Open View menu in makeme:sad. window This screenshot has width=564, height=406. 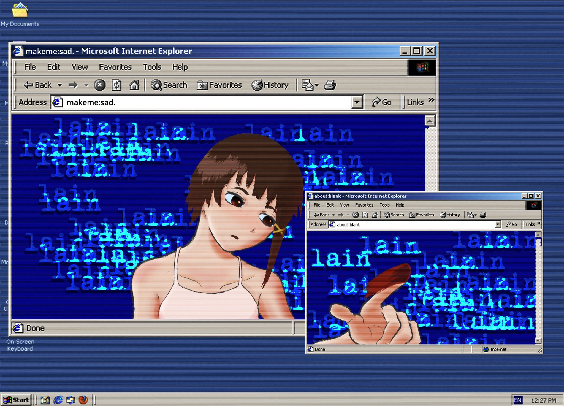pyautogui.click(x=80, y=67)
